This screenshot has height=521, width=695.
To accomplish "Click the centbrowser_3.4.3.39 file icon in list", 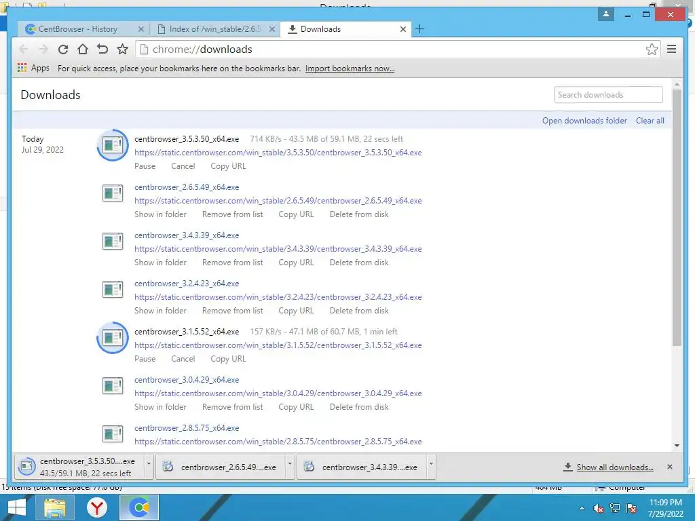I will click(113, 242).
